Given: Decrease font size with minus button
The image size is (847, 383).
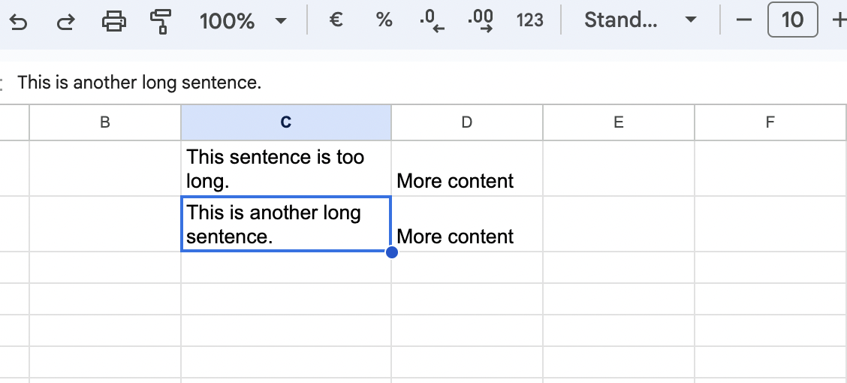Looking at the screenshot, I should (744, 20).
